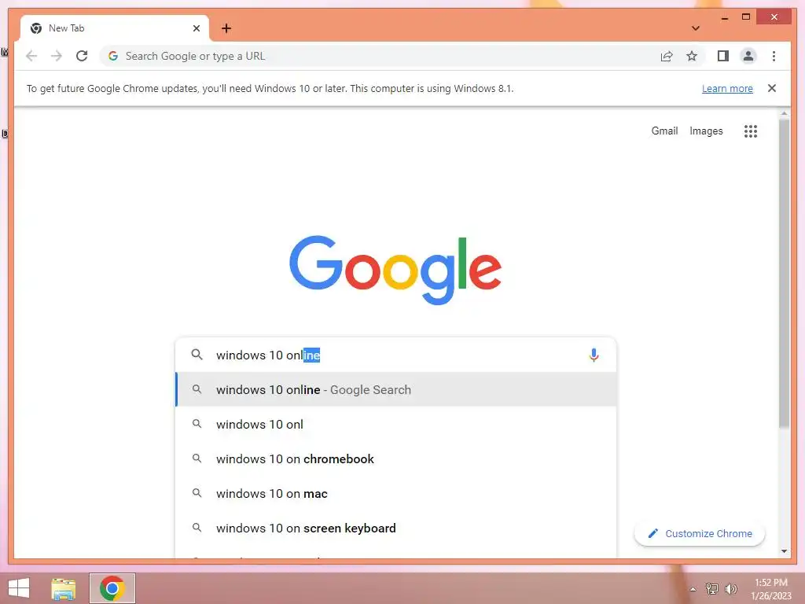The width and height of the screenshot is (805, 604).
Task: Open the volume speaker tray icon
Action: click(x=730, y=589)
